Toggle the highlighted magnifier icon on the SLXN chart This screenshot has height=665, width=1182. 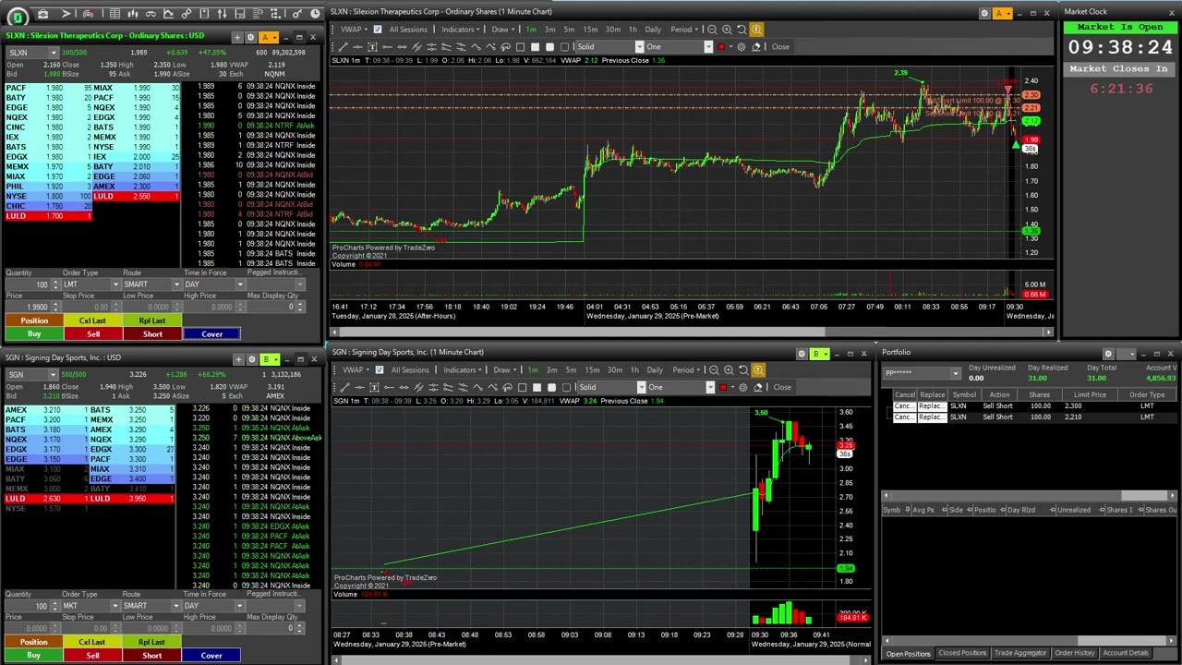[x=756, y=30]
